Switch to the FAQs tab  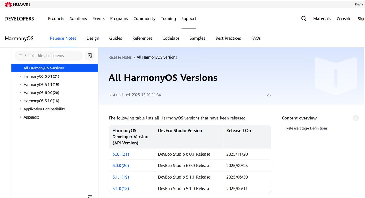click(256, 38)
